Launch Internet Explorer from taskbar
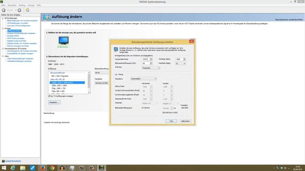Image resolution: width=305 pixels, height=171 pixels. (x=13, y=168)
